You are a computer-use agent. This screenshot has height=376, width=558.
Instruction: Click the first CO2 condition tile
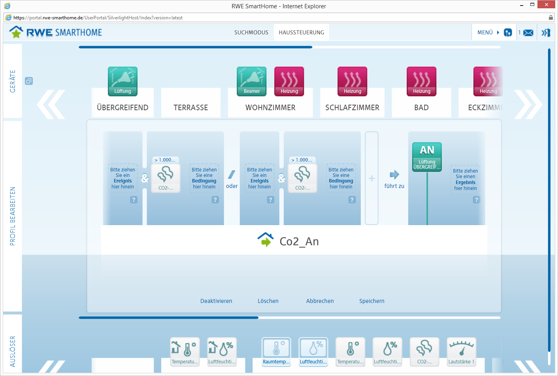[x=166, y=178]
